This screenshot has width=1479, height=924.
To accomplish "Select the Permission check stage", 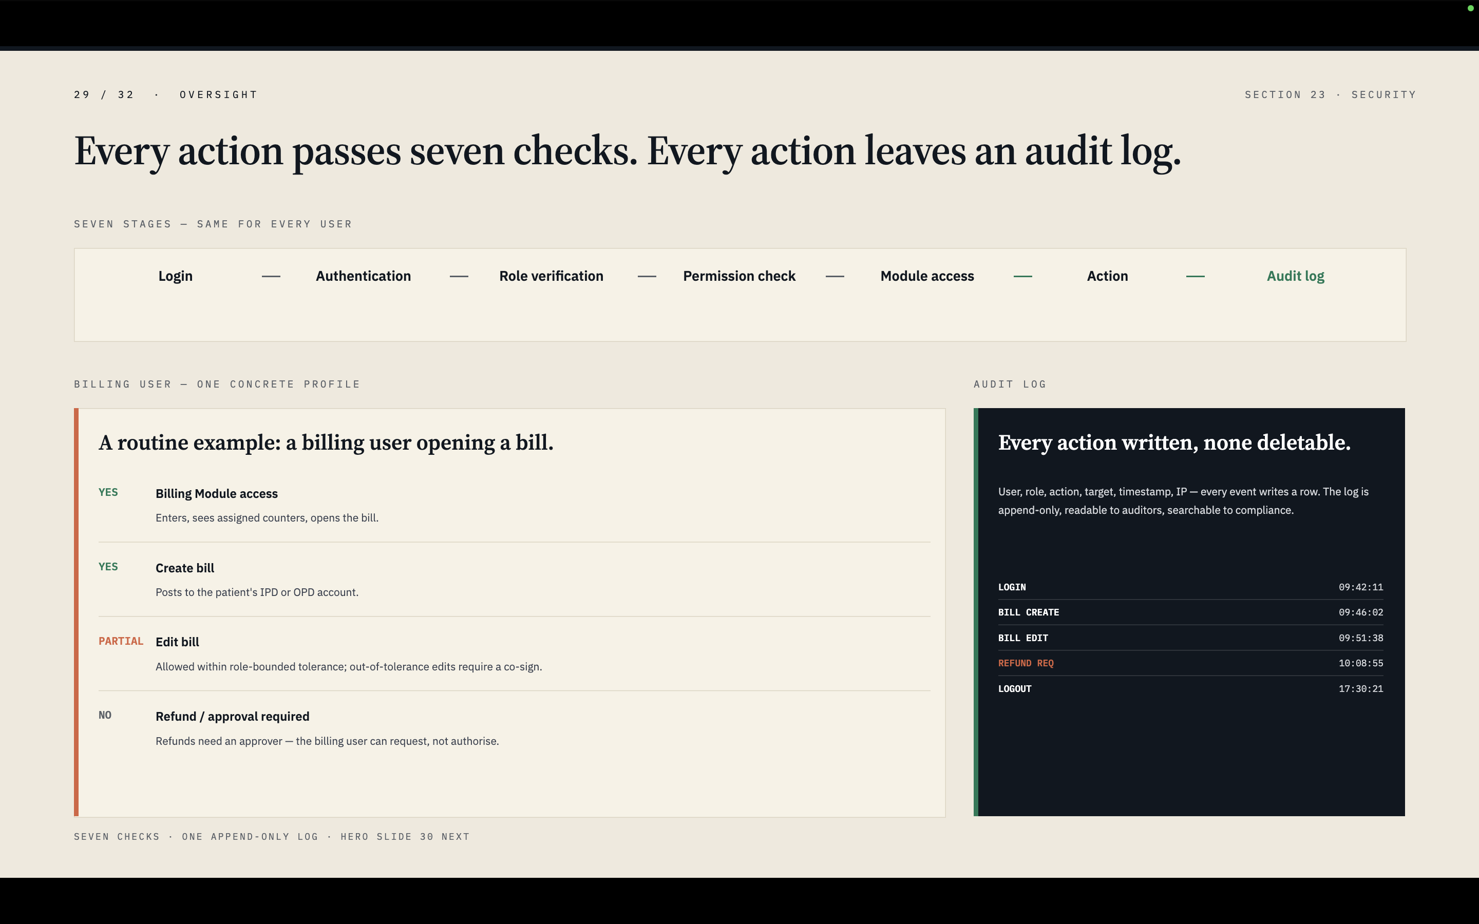I will pos(739,276).
